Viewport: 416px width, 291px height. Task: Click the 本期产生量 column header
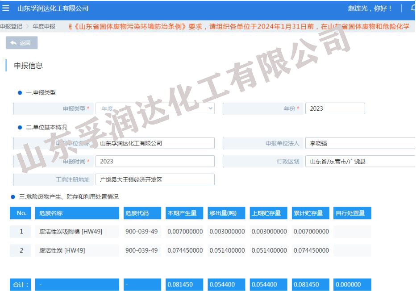pyautogui.click(x=184, y=213)
